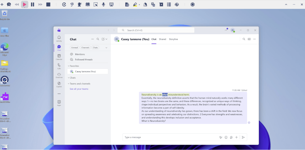Pause reading in the Read&Write toolbar
Screen dimensions: 305x150
coord(32,5)
